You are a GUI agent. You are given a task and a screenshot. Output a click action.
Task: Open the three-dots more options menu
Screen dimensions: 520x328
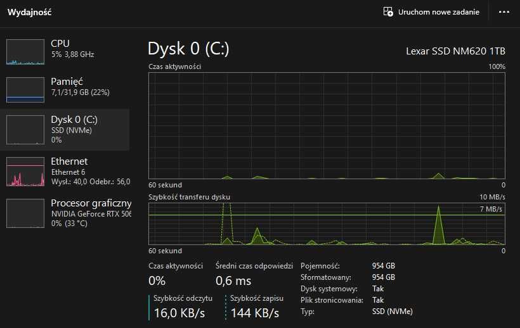click(504, 12)
